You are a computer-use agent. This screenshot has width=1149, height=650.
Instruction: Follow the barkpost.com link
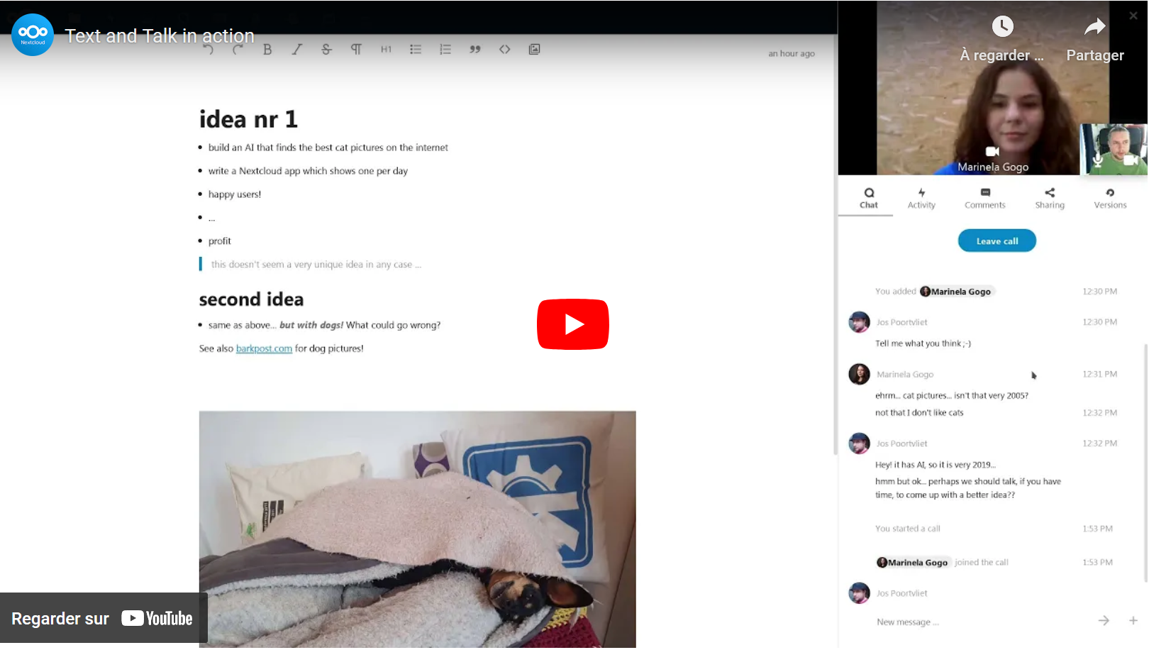click(x=264, y=348)
